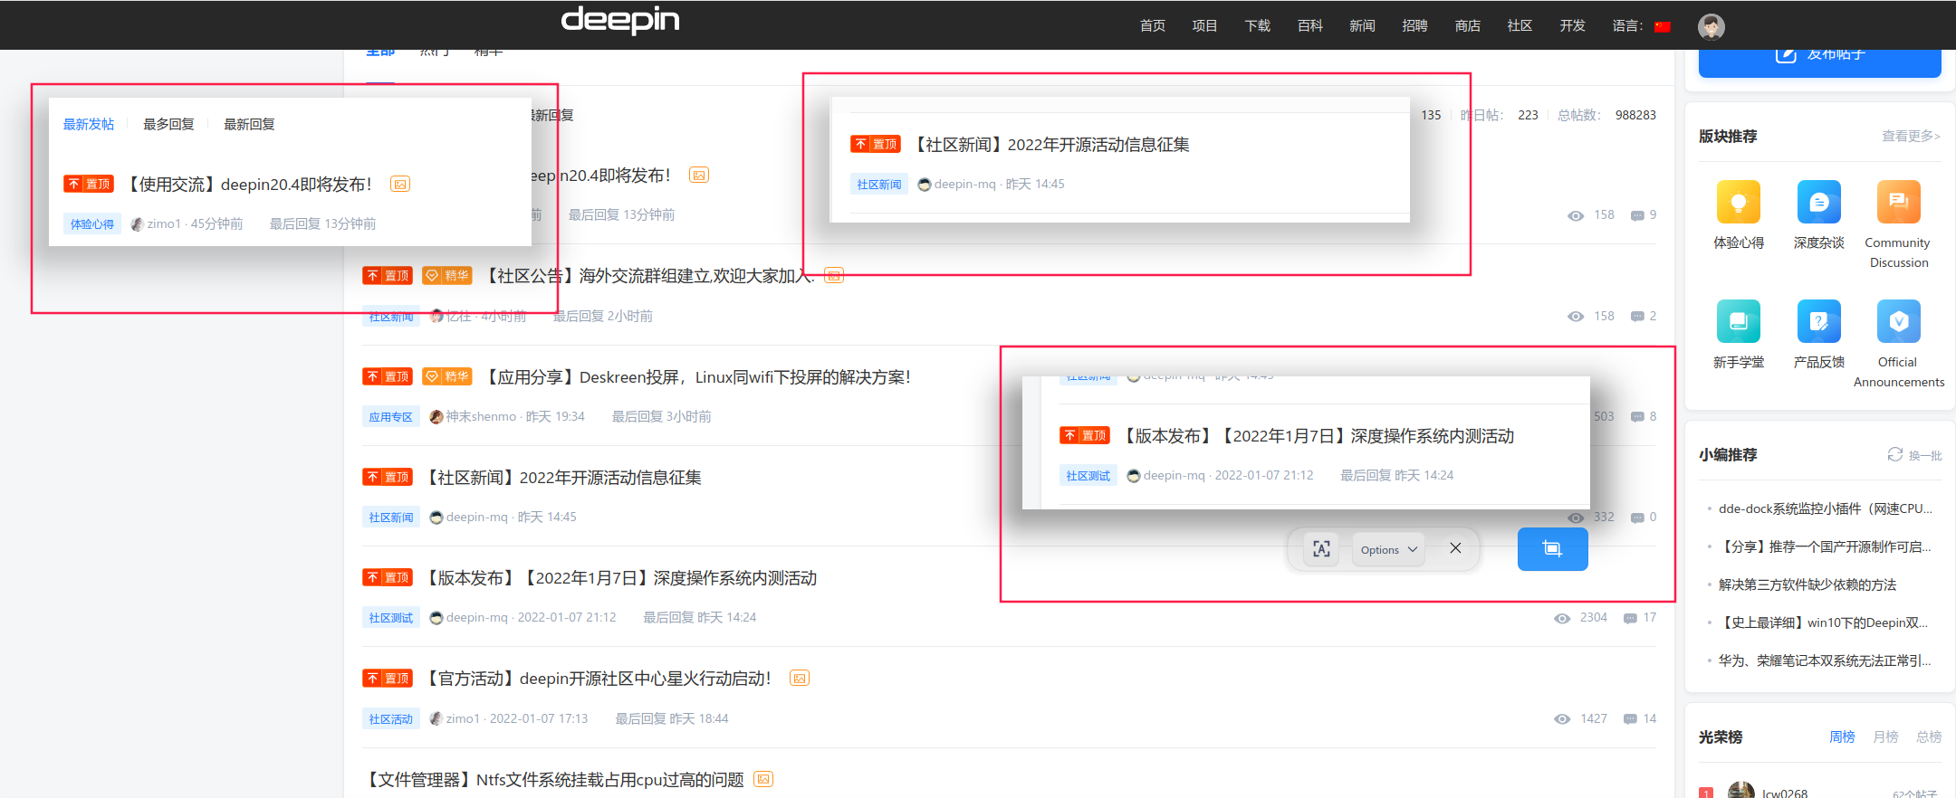Click 置顶 badge on 星火行动启动 post

pos(388,678)
